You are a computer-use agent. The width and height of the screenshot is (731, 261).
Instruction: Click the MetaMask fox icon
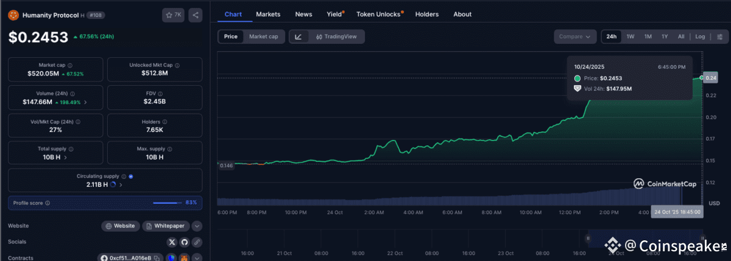(183, 258)
